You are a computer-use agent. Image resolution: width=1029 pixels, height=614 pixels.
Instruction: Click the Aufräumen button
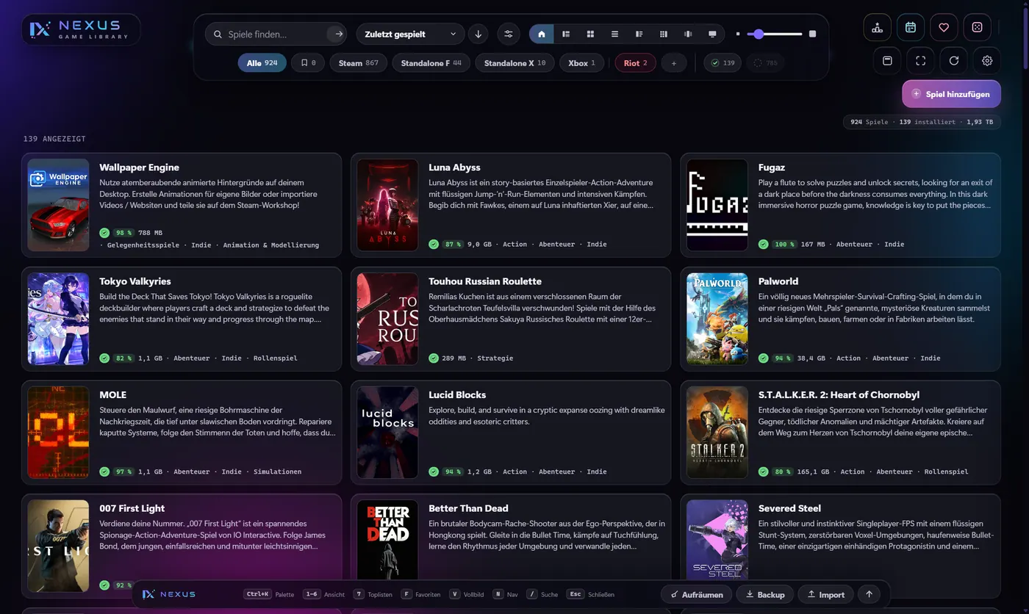tap(697, 594)
